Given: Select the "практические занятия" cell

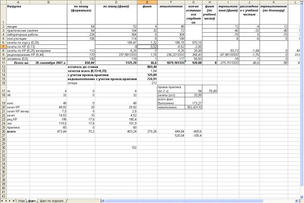Looking at the screenshot, I should (37, 31).
